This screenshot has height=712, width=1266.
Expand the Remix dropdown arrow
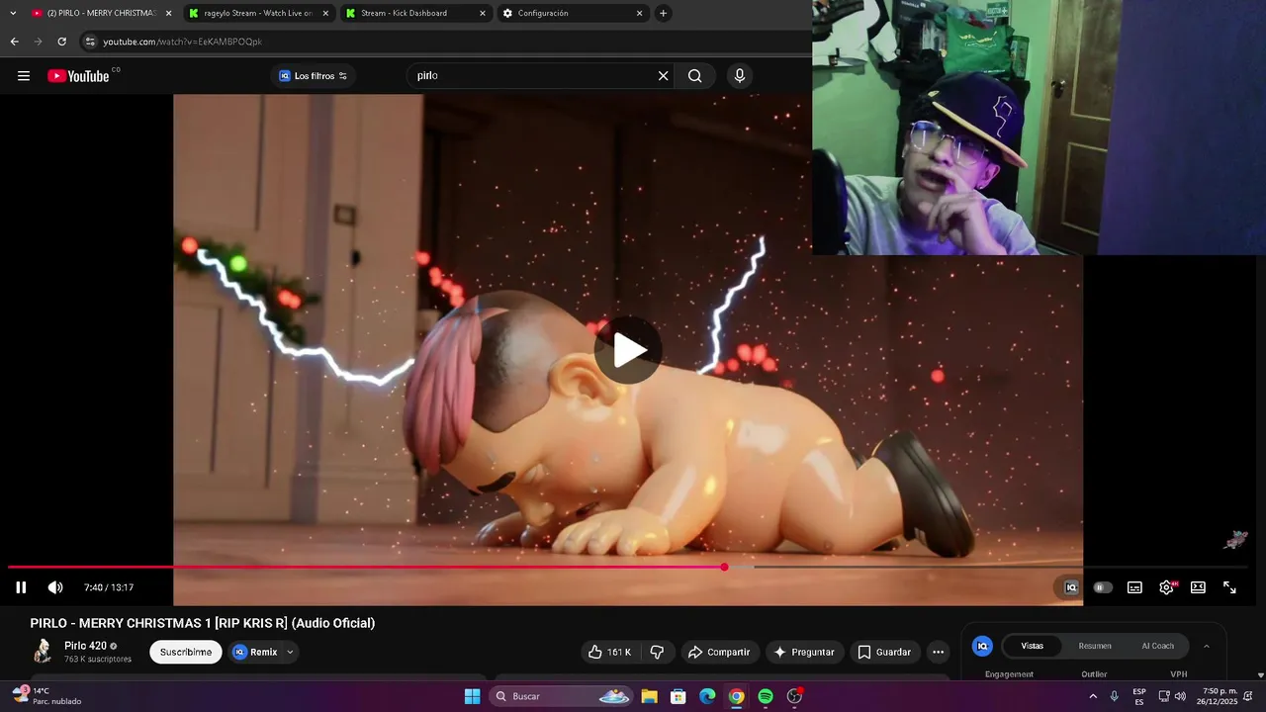(290, 652)
